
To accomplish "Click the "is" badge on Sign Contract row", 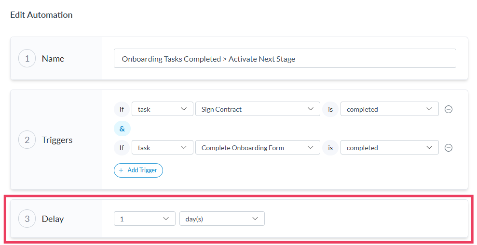I will 330,109.
